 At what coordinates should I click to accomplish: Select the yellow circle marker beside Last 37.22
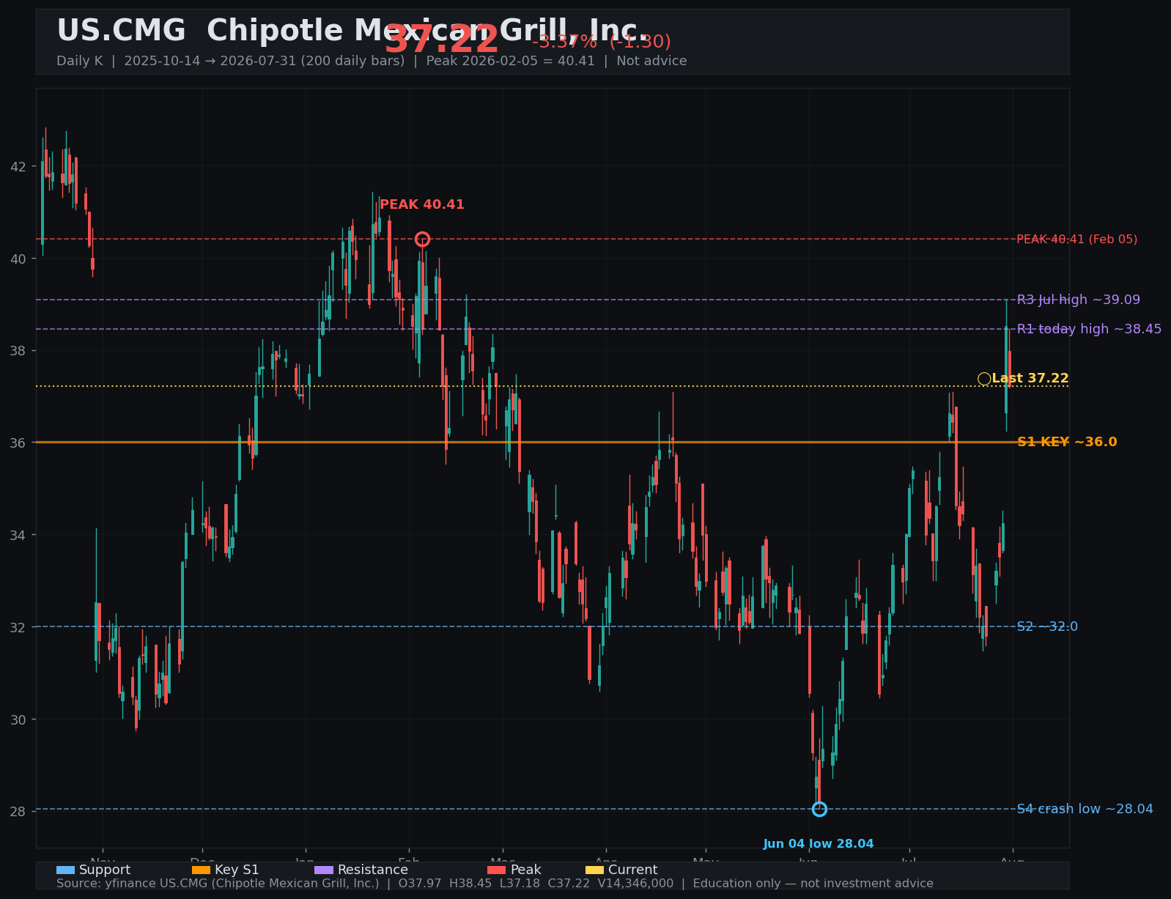point(984,379)
